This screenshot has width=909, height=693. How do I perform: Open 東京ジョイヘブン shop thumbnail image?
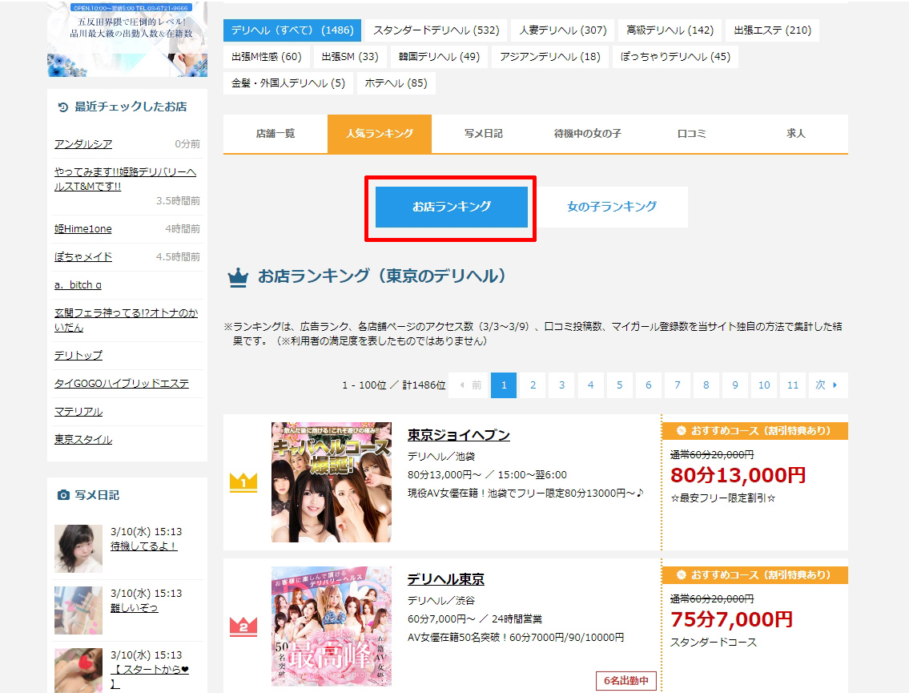[x=332, y=482]
